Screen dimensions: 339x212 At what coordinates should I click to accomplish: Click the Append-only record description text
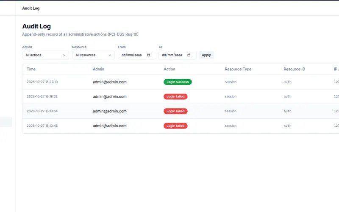(80, 34)
